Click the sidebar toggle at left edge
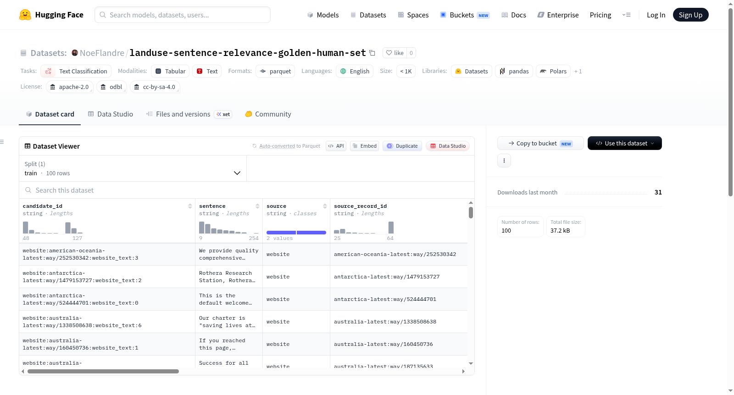 coord(2,142)
